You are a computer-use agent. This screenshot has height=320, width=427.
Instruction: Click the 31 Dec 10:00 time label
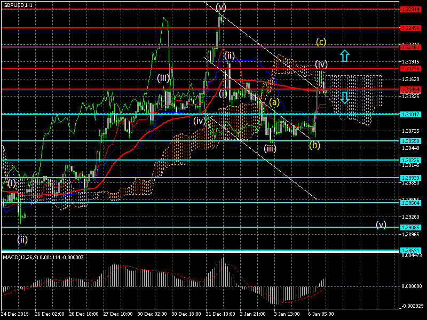220,314
